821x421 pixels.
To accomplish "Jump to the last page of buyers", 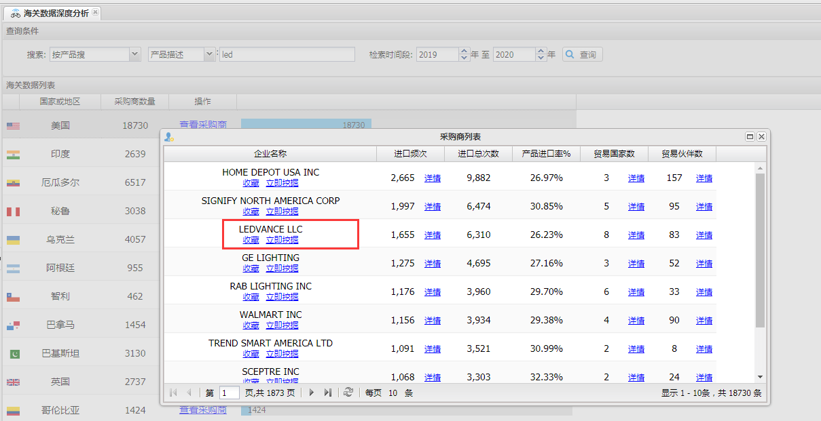I will pyautogui.click(x=328, y=393).
